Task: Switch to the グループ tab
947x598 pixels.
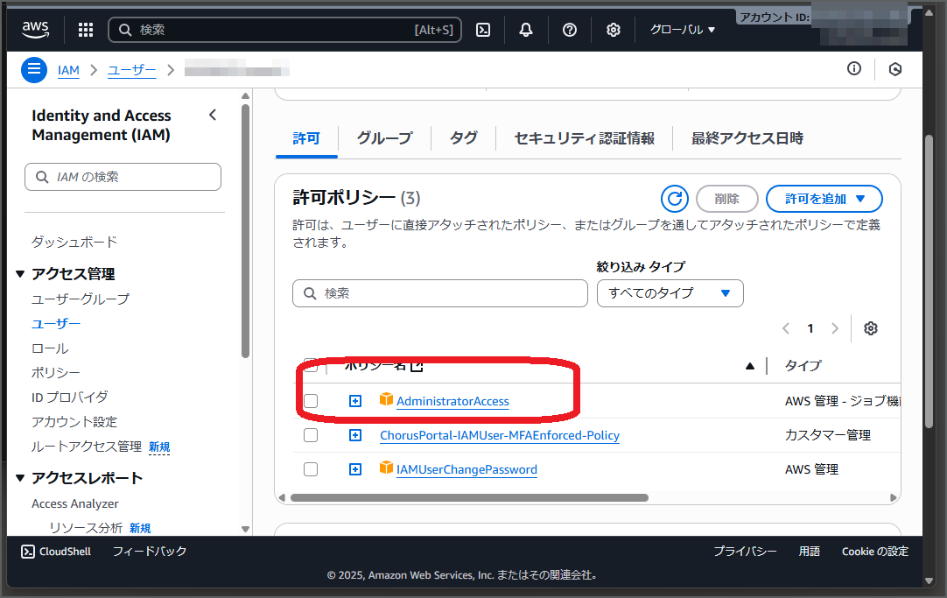Action: click(x=384, y=138)
